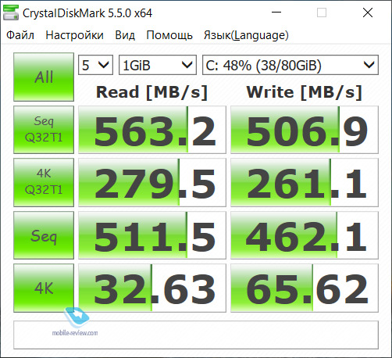Open the Язык(Language) menu

click(x=246, y=35)
